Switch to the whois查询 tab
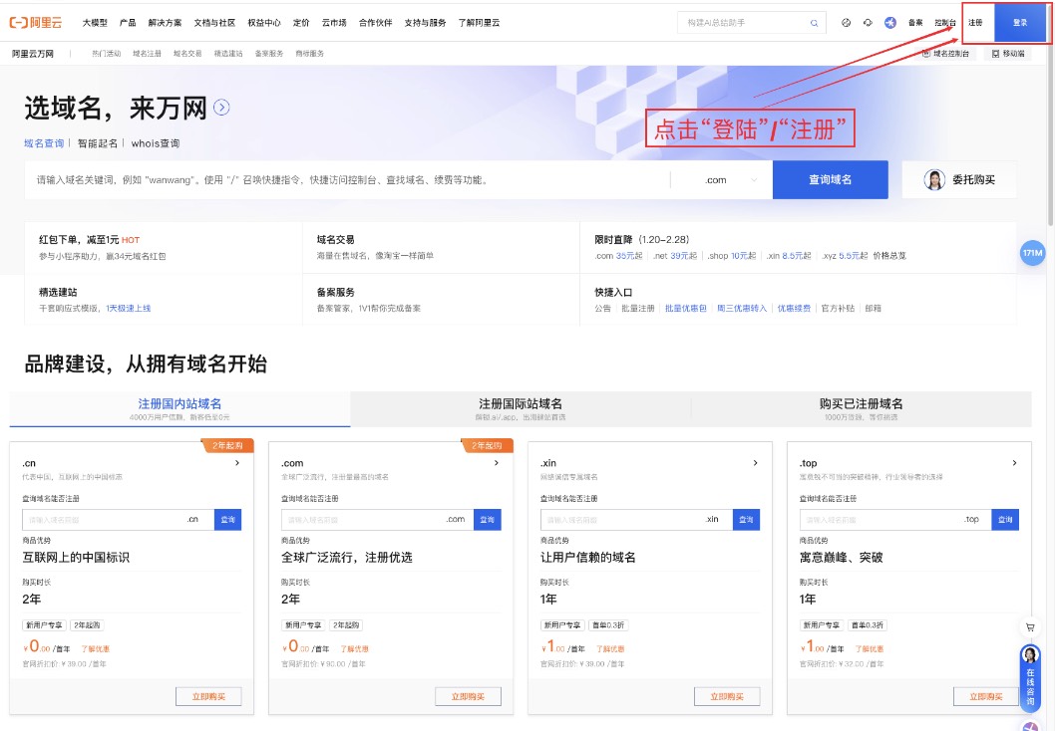The width and height of the screenshot is (1055, 731). [x=156, y=143]
